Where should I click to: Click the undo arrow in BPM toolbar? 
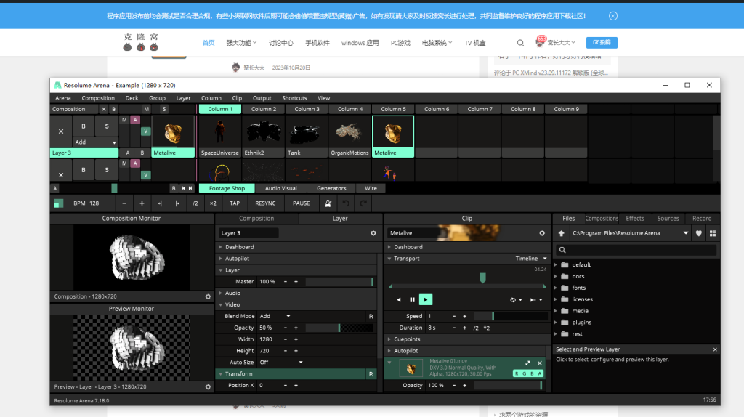(346, 203)
